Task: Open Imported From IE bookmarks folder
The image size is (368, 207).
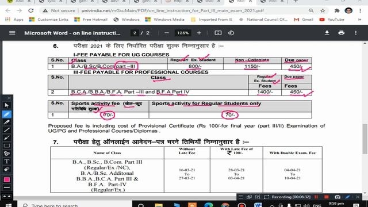Action: [212, 20]
